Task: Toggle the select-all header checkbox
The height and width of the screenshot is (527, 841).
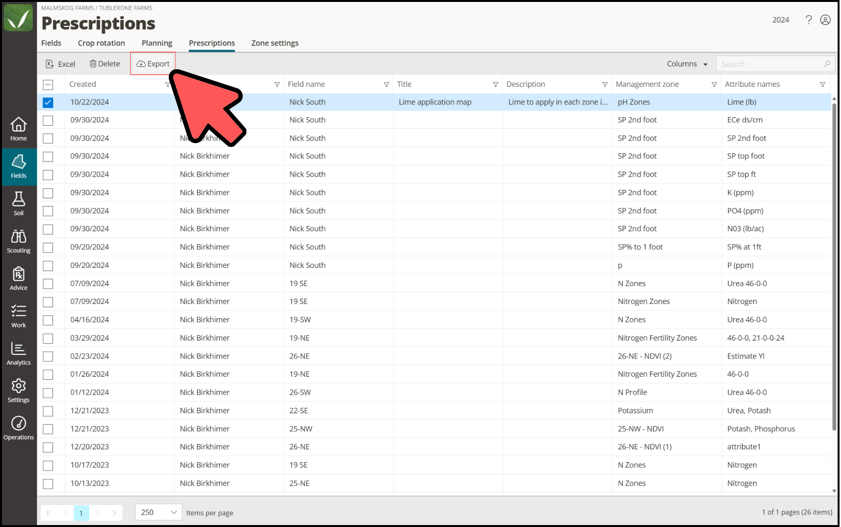Action: pyautogui.click(x=48, y=84)
